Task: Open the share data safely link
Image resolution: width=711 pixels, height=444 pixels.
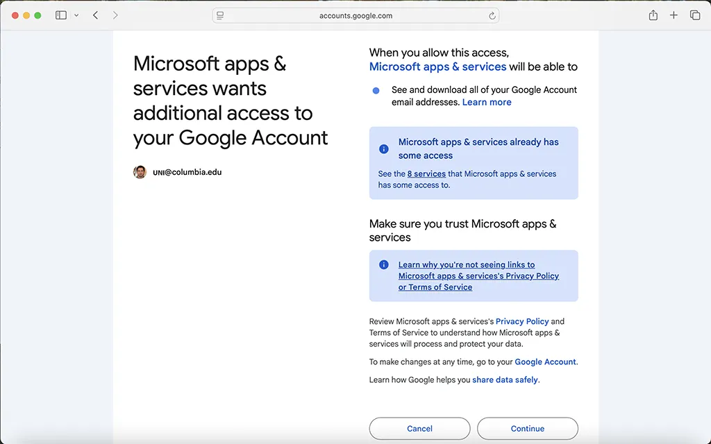Action: [x=505, y=379]
